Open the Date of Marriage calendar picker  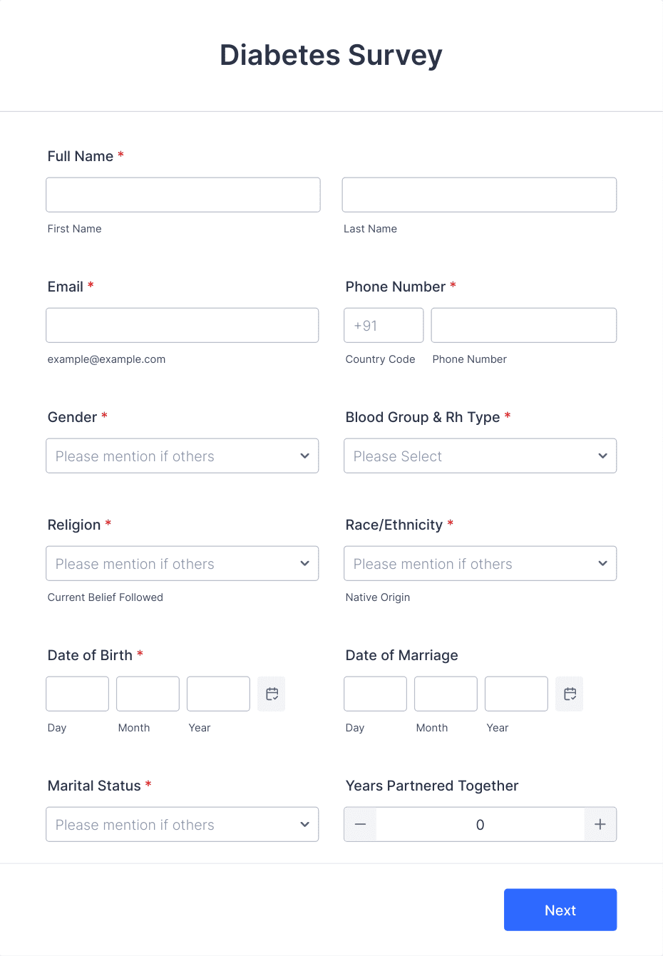click(569, 693)
